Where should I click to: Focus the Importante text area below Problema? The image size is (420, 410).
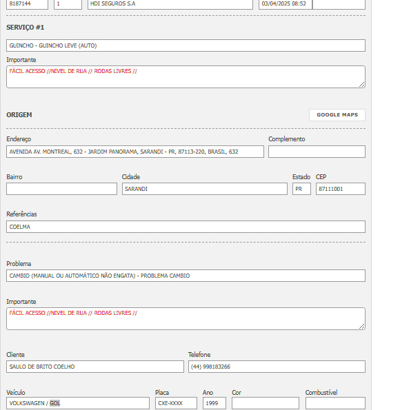click(x=186, y=318)
